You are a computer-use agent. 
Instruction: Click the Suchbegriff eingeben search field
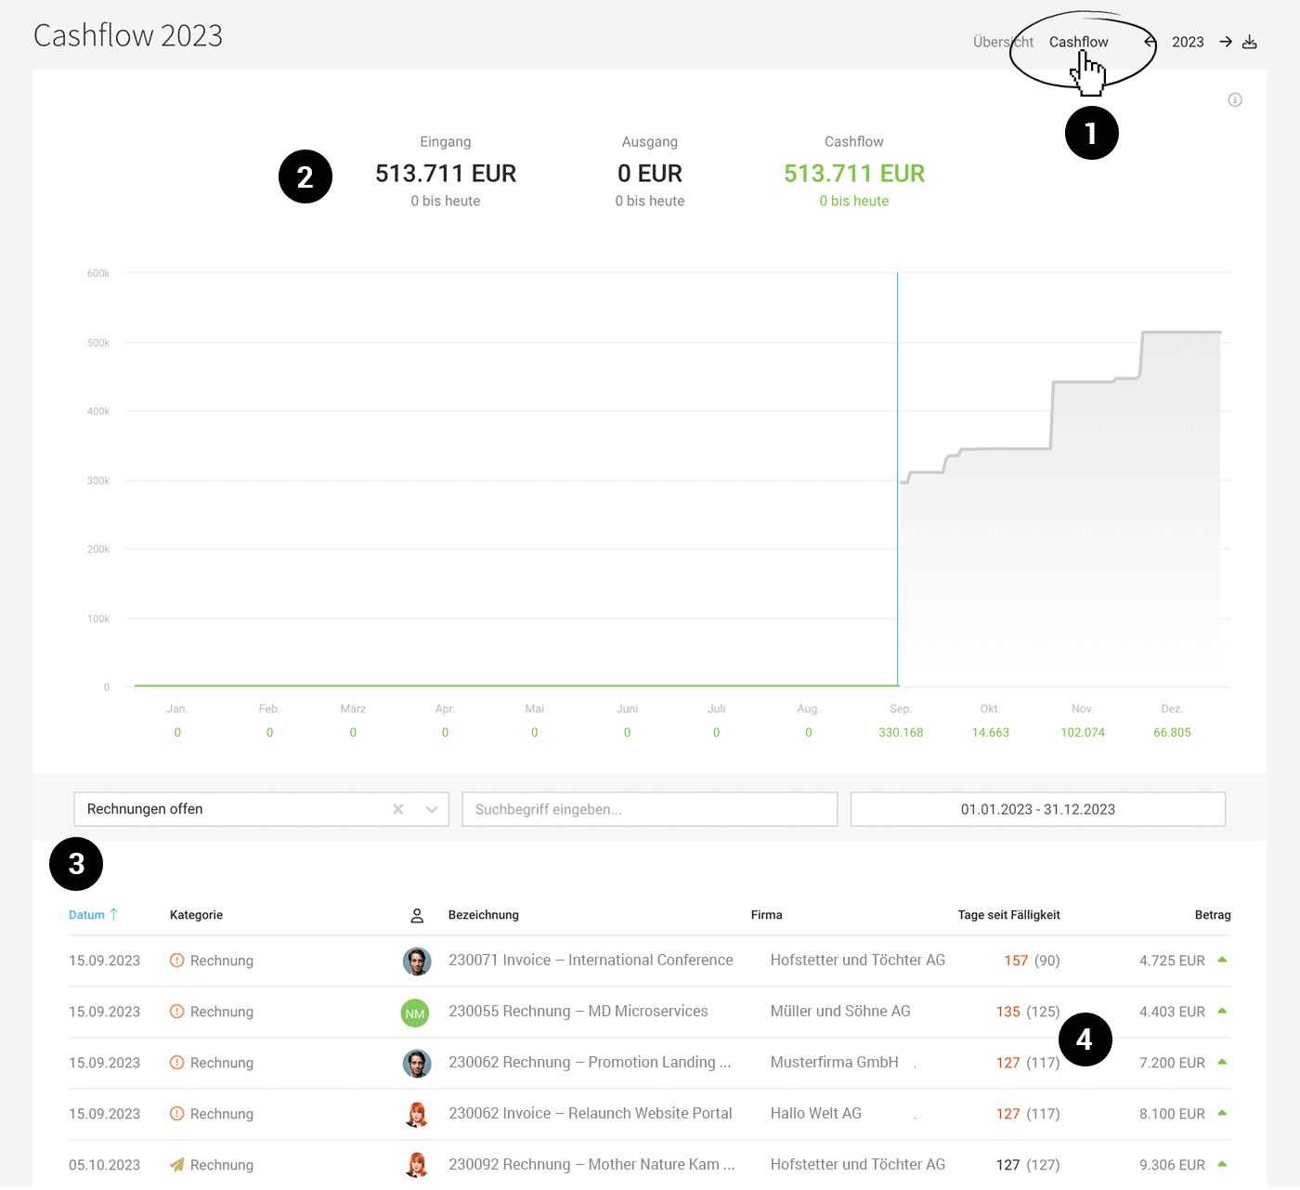pyautogui.click(x=649, y=809)
